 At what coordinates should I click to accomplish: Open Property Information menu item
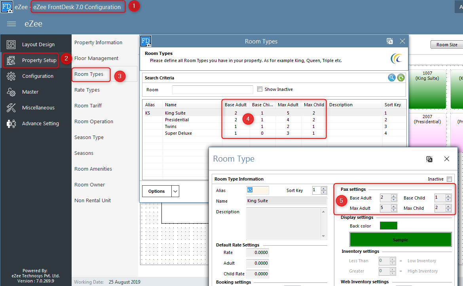(x=98, y=42)
